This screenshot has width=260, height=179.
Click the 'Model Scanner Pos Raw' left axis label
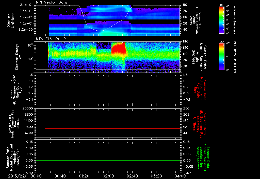(14, 124)
